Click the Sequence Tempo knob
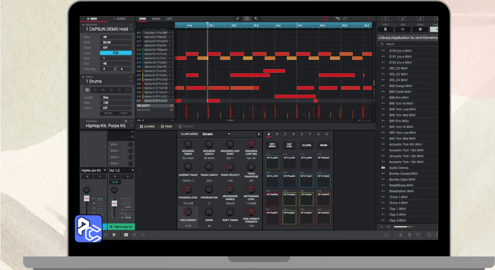Screen dimensions: 495x270 (188, 144)
